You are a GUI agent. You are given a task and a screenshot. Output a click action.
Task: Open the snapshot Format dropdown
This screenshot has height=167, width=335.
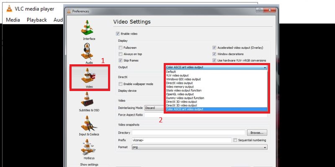[199, 147]
